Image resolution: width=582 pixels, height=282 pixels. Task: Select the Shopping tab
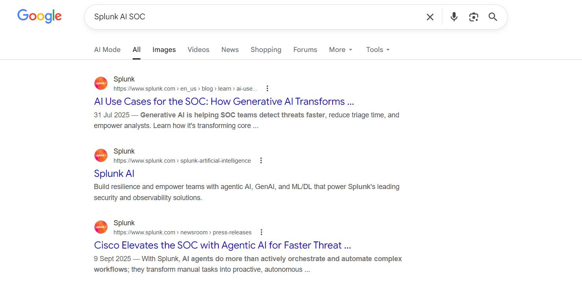[x=266, y=50]
